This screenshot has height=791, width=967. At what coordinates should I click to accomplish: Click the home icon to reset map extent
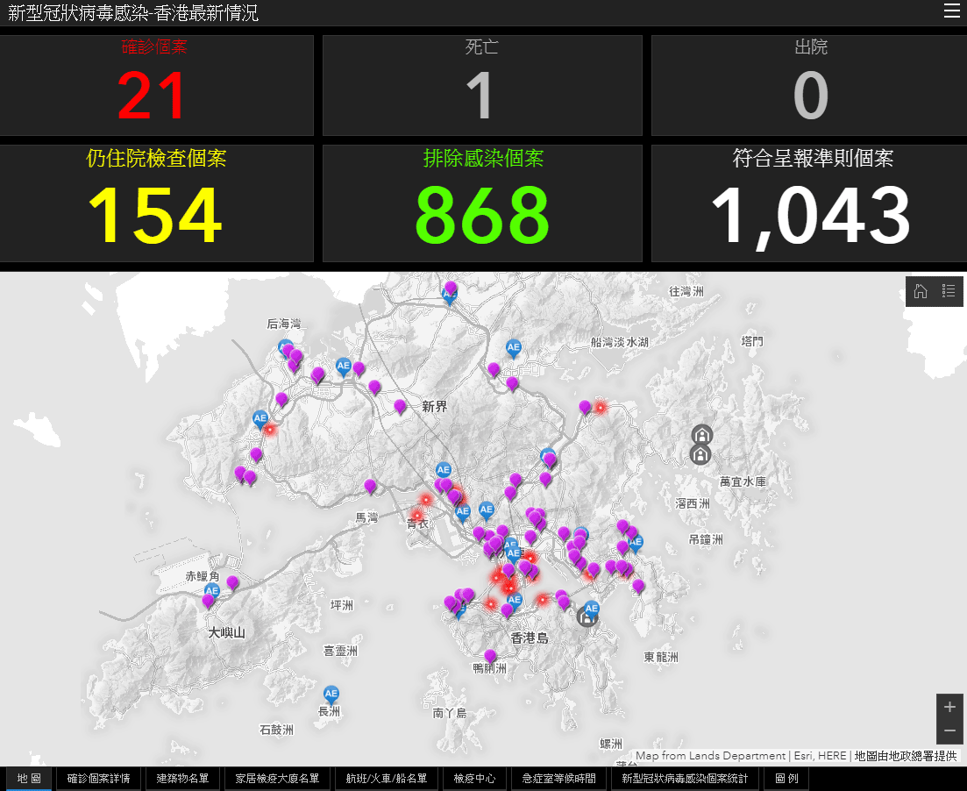point(921,291)
